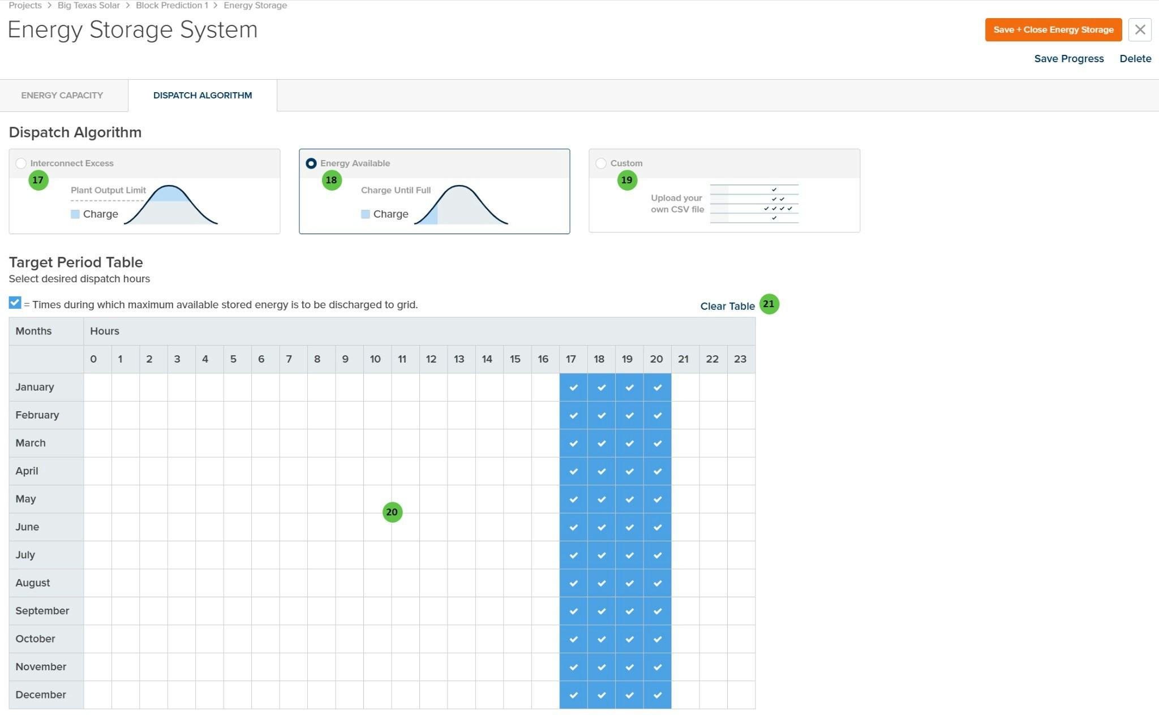This screenshot has height=720, width=1159.
Task: Click green annotation marker 19
Action: pyautogui.click(x=626, y=180)
